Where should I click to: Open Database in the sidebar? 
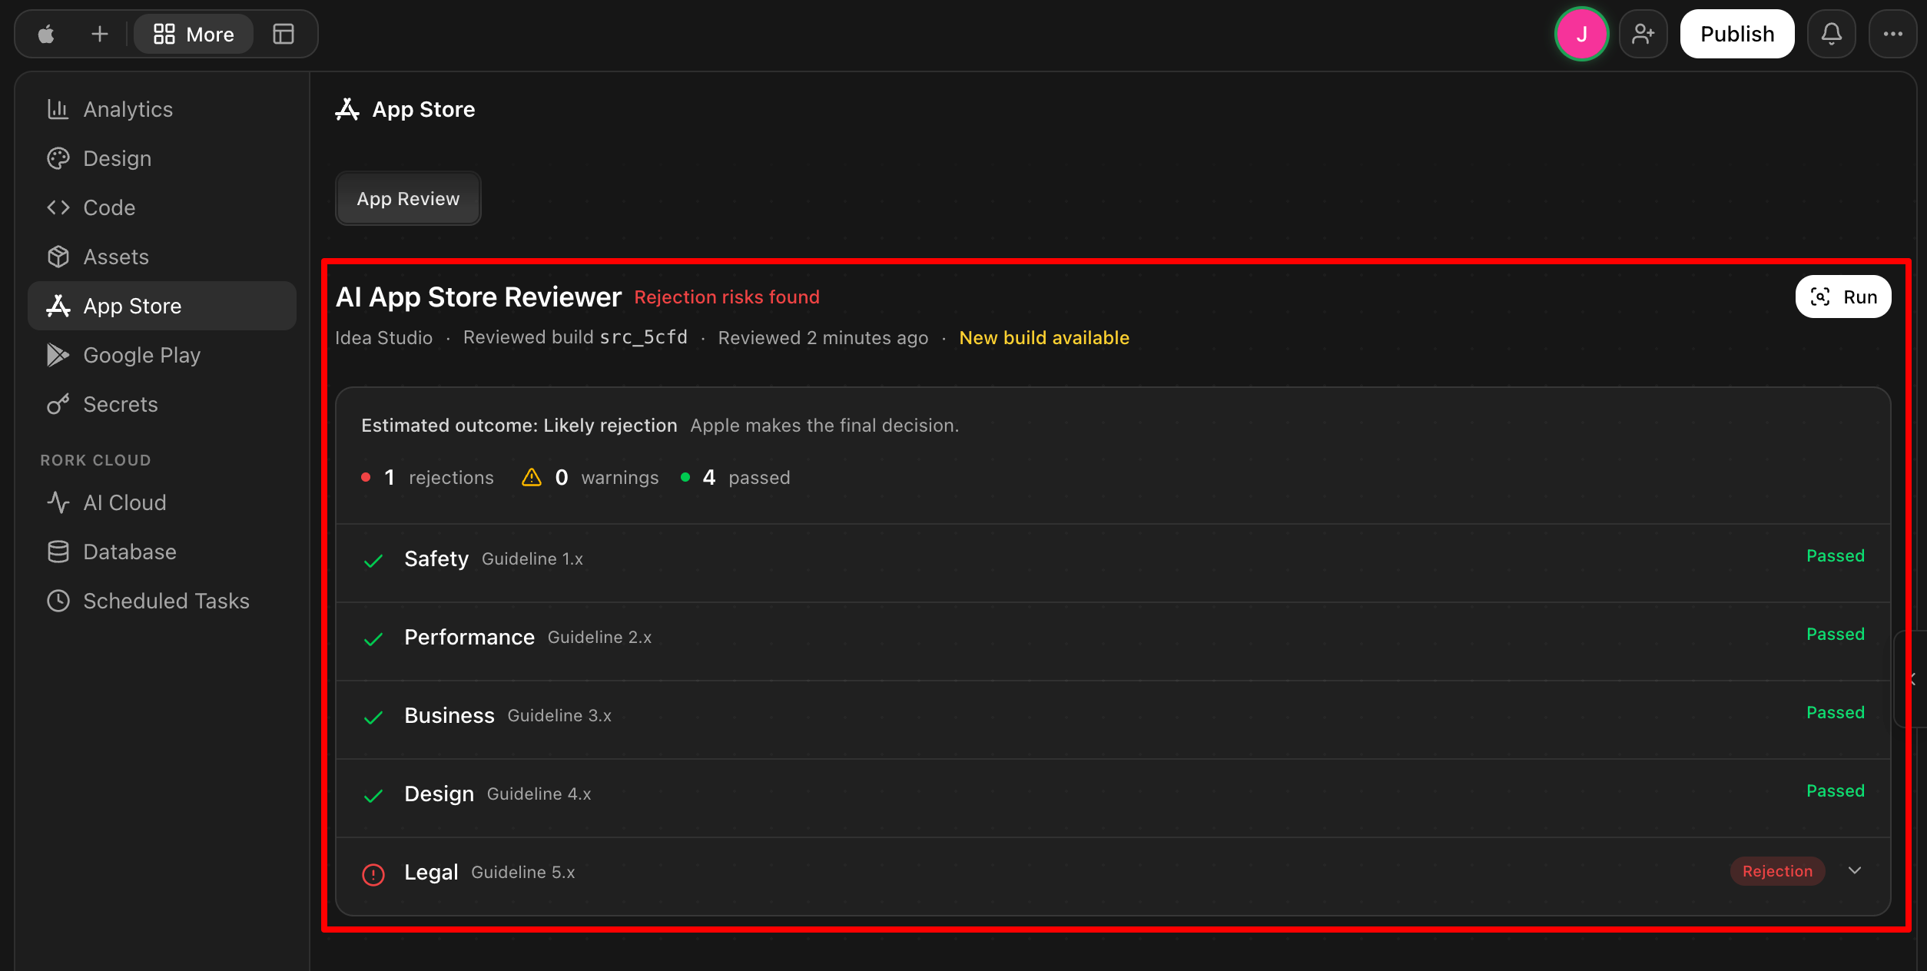coord(162,552)
